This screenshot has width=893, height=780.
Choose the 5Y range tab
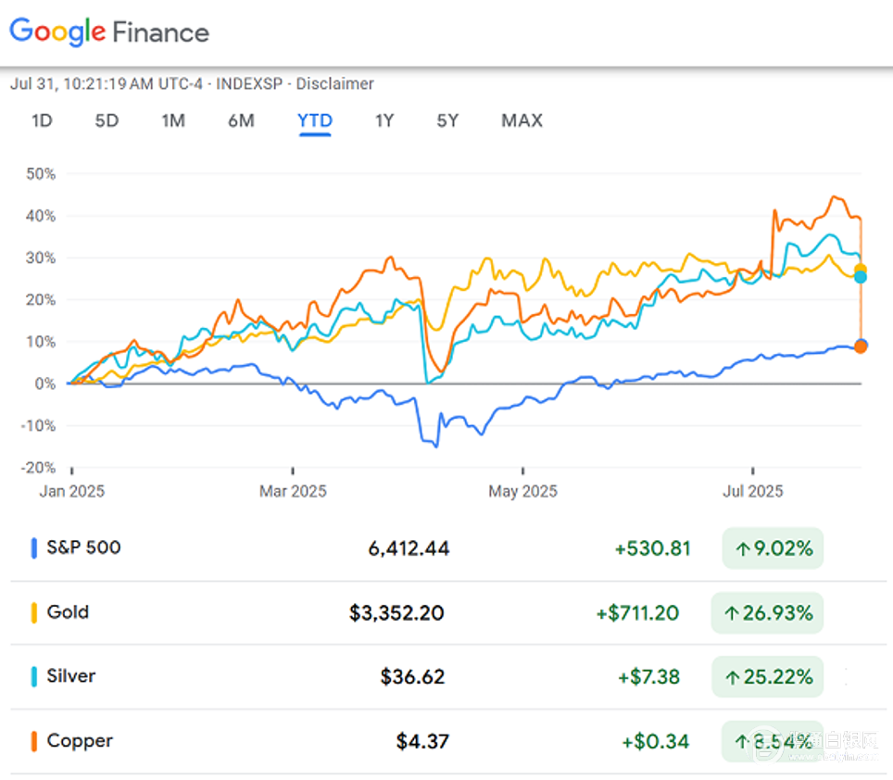pos(447,120)
